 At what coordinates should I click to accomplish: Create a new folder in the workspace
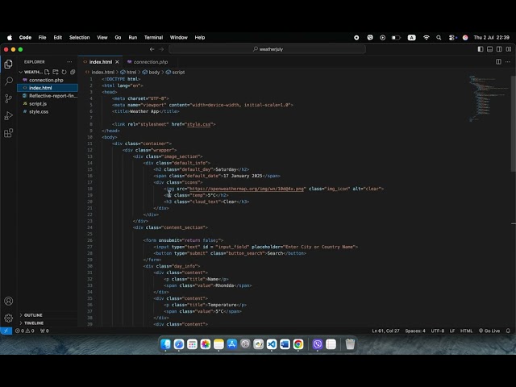click(x=56, y=72)
